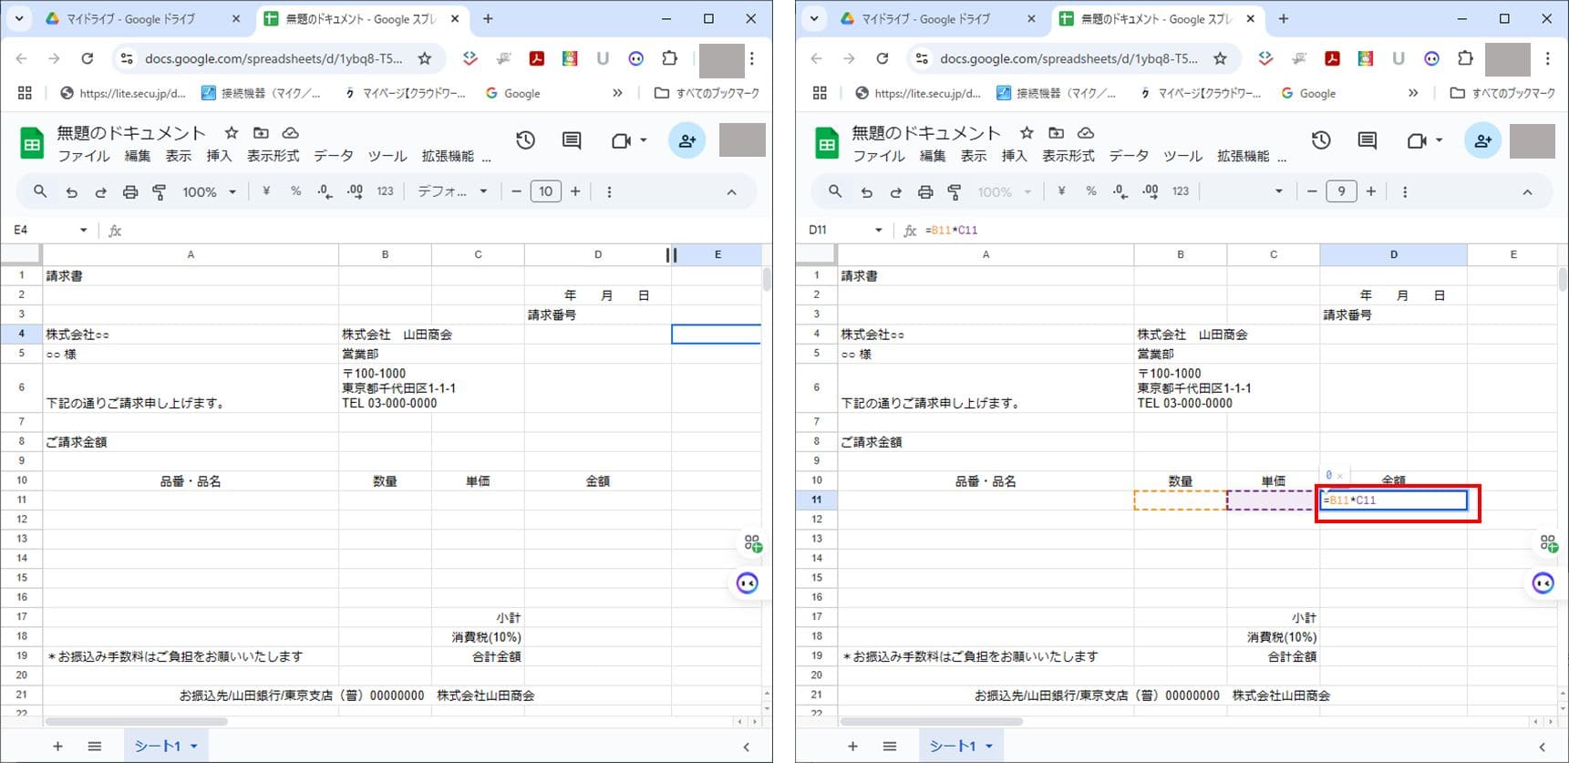
Task: Select the paint format tool in the right window
Action: click(x=955, y=192)
